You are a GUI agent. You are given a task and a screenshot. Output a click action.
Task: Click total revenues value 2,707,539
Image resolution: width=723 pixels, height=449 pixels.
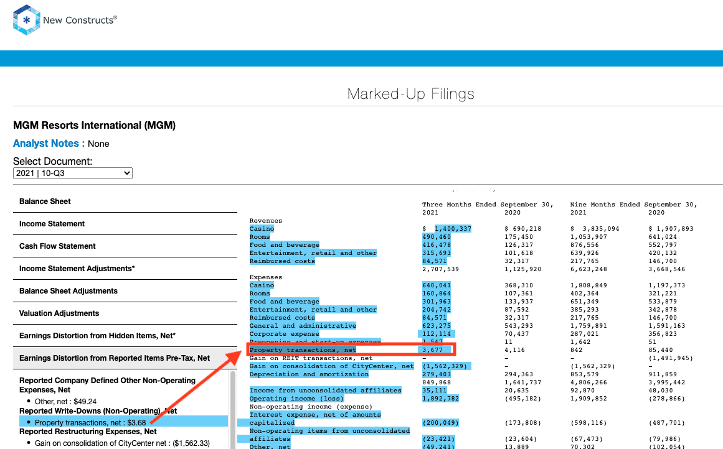441,269
